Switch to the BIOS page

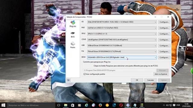pyautogui.click(x=73, y=35)
